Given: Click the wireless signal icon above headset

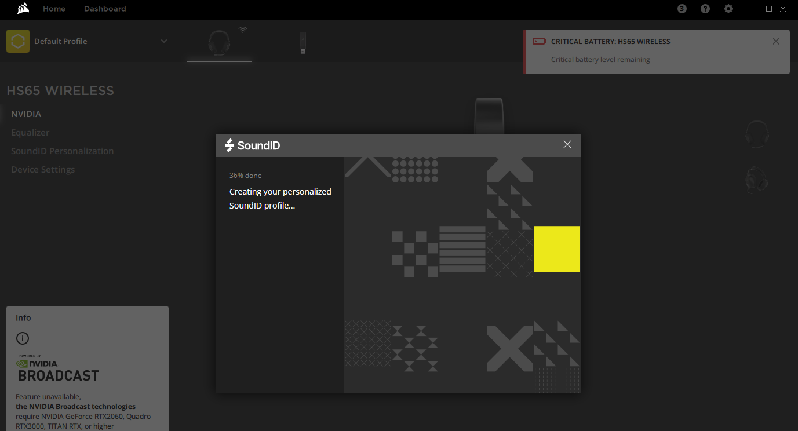Looking at the screenshot, I should tap(243, 30).
